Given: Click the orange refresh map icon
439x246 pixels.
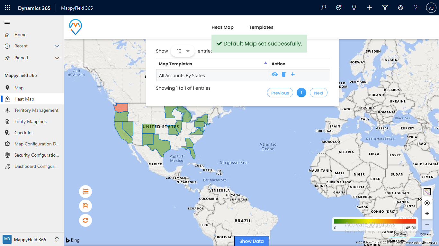Looking at the screenshot, I should (85, 220).
